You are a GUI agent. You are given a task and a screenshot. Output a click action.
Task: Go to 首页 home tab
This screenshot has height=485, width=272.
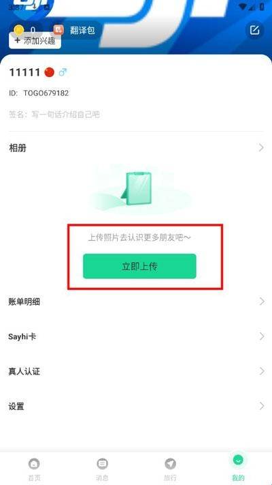coord(34,469)
